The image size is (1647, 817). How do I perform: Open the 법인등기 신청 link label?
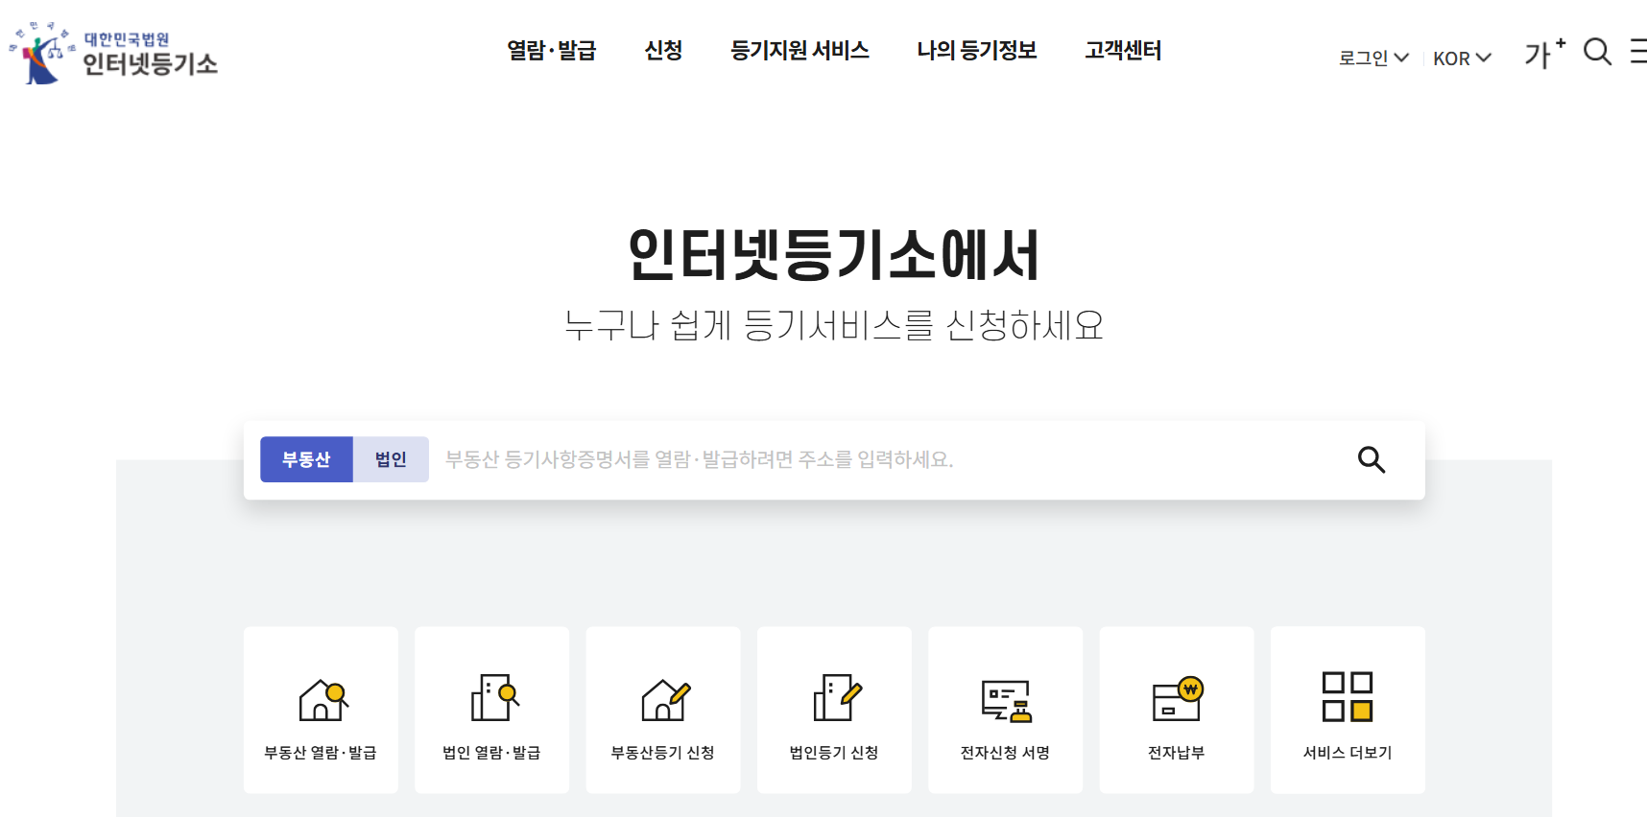[834, 753]
